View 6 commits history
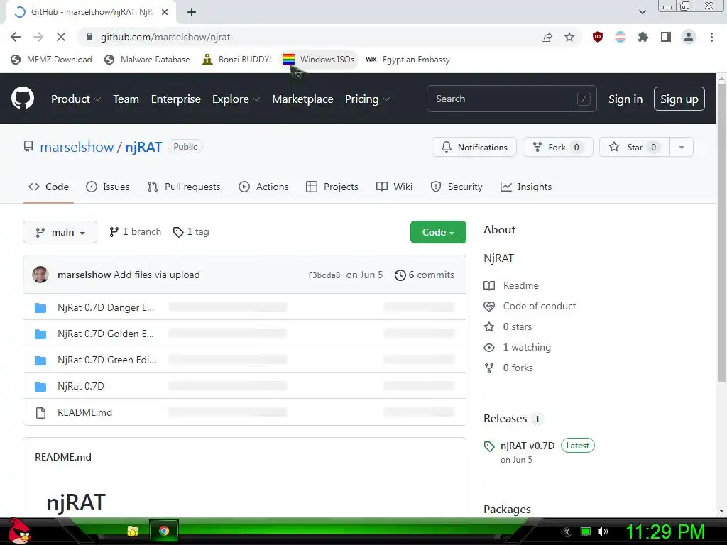 click(425, 275)
